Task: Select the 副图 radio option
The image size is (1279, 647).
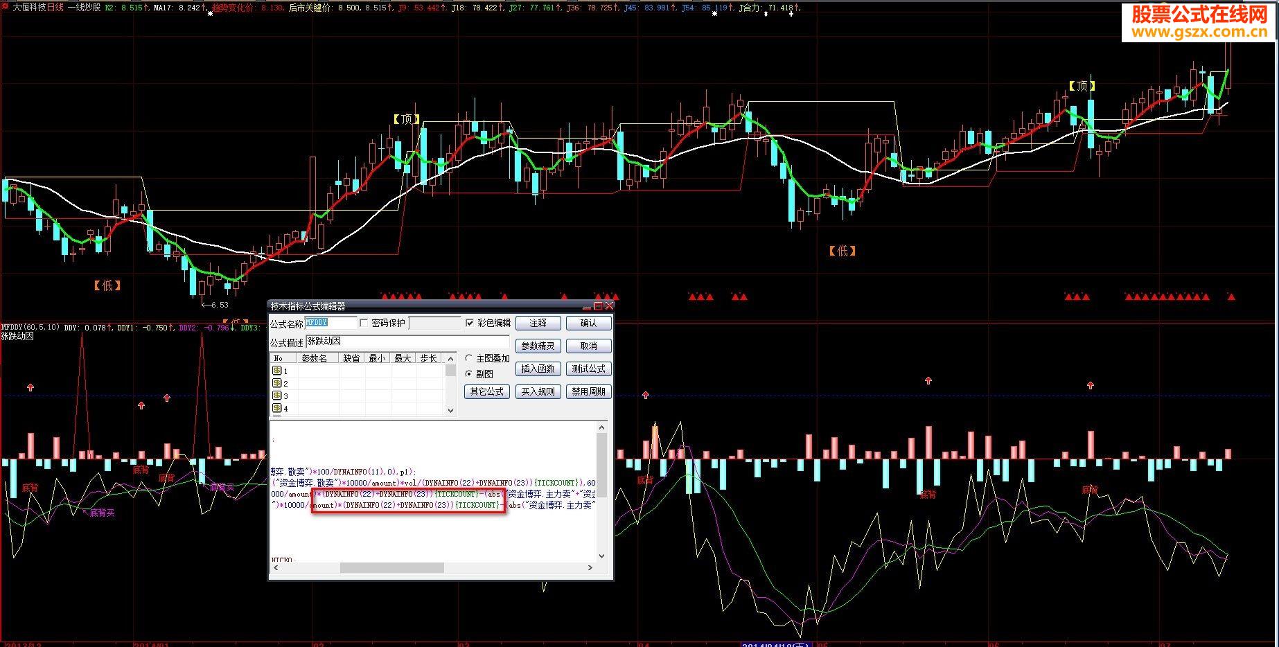Action: point(469,374)
